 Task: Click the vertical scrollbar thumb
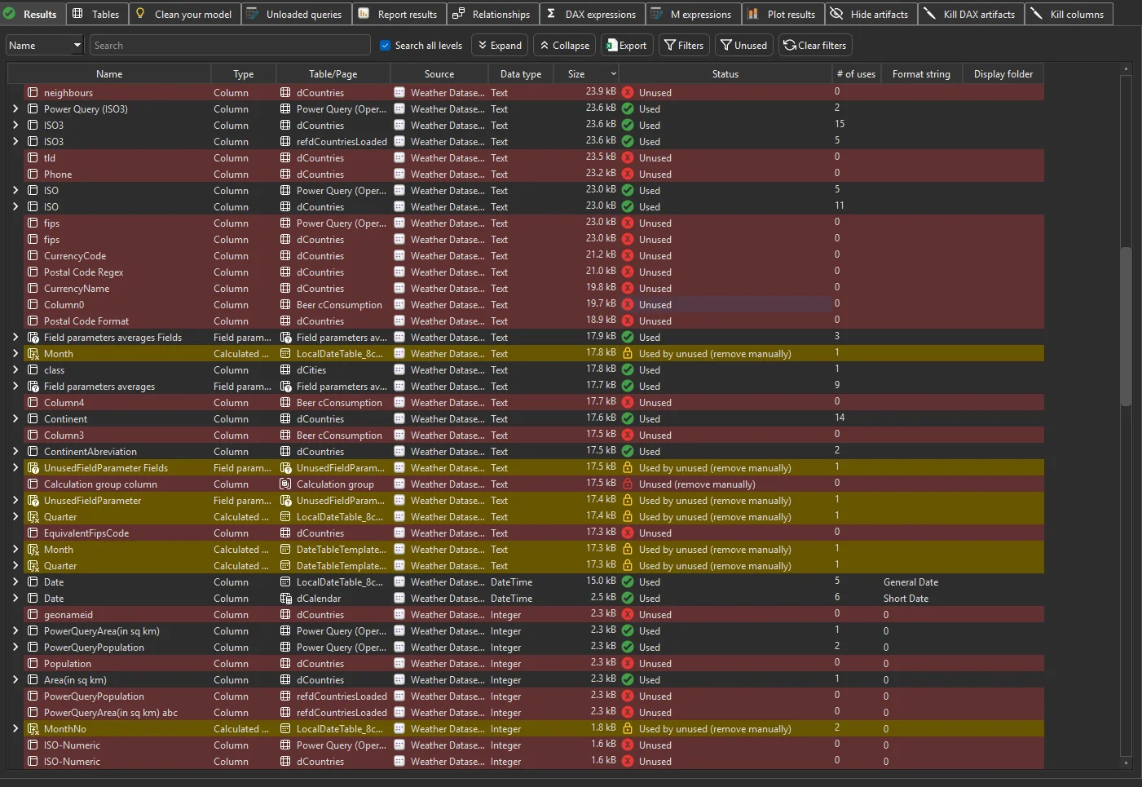click(x=1126, y=326)
